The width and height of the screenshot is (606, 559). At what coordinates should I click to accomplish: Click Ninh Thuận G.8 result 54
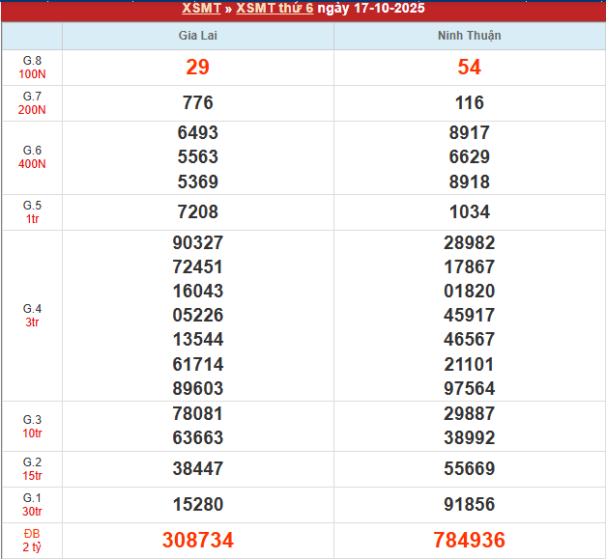click(469, 68)
